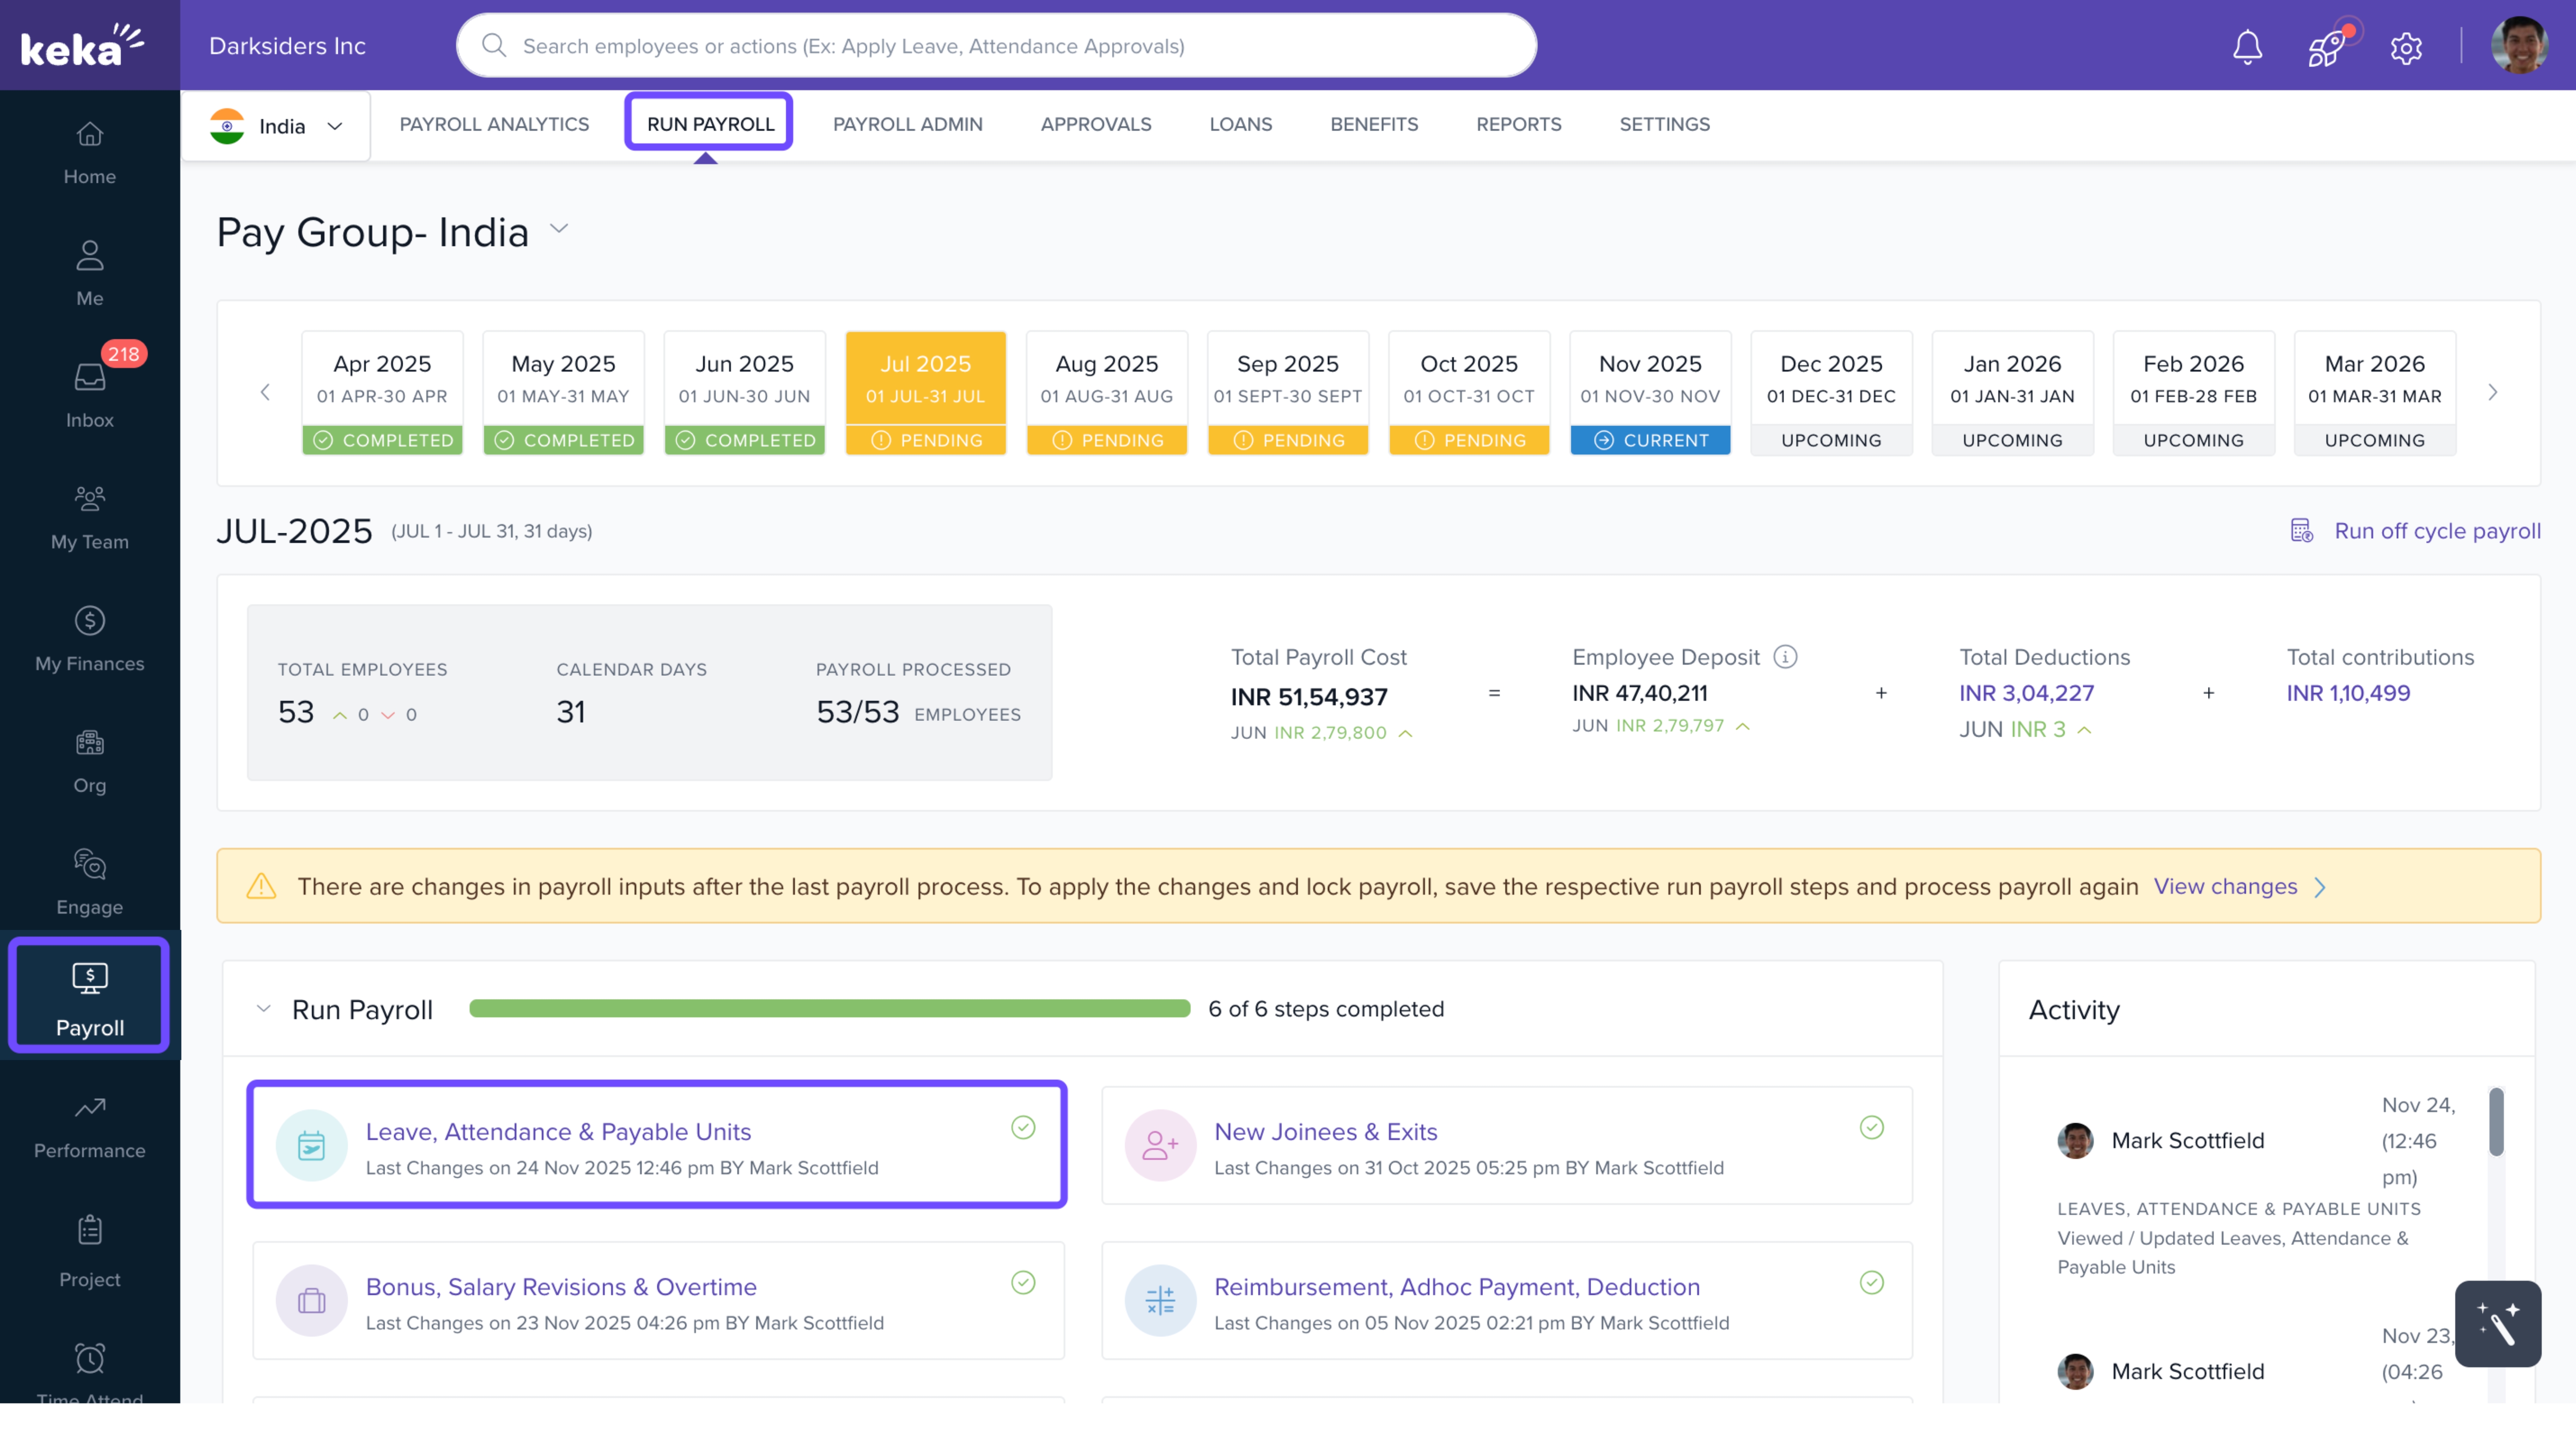
Task: Click checkmark on New Joinees & Exits
Action: pyautogui.click(x=1871, y=1127)
